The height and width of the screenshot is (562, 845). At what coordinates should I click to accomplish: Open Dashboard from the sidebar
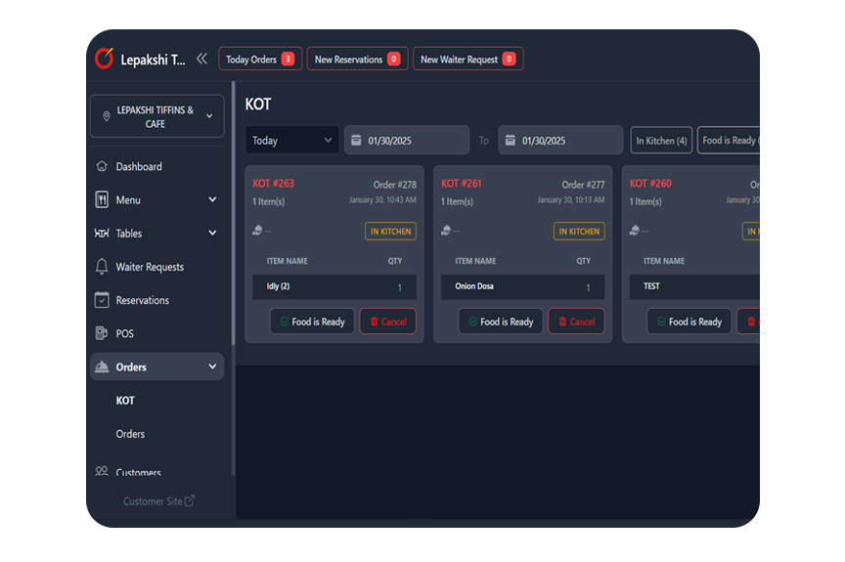[x=139, y=167]
